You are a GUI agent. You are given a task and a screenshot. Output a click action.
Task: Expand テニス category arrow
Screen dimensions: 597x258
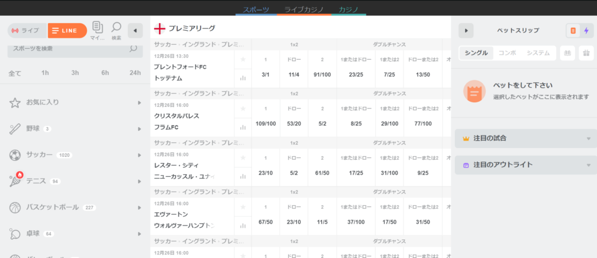click(139, 181)
